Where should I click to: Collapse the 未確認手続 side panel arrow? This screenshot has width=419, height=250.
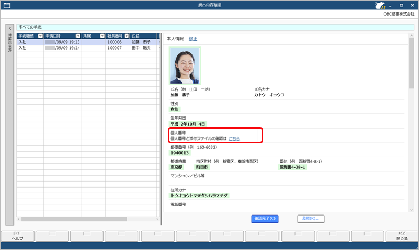click(9, 28)
